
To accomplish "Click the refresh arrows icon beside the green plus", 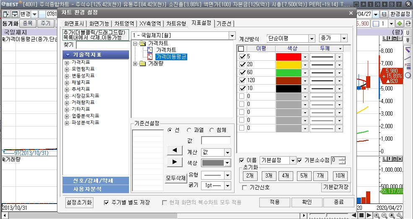I will click(x=408, y=24).
